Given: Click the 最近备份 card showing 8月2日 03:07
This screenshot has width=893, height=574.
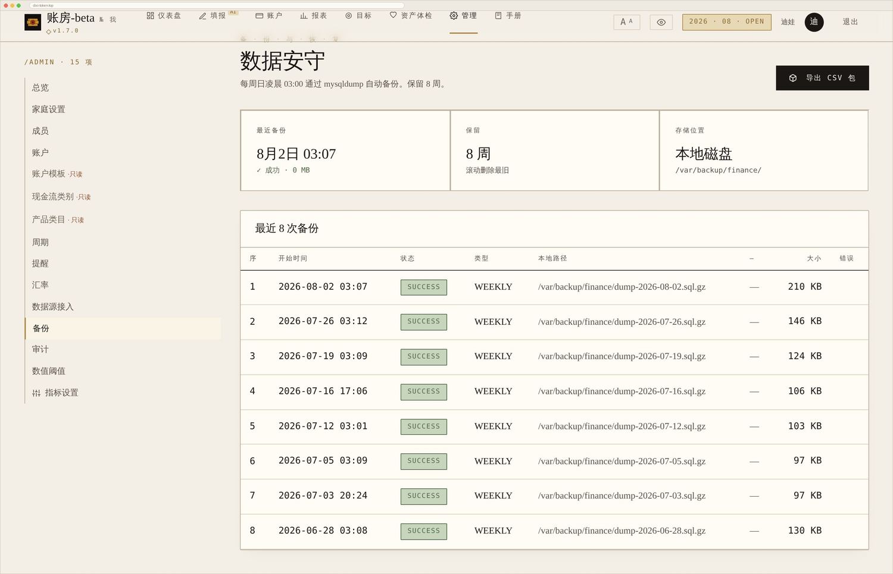Looking at the screenshot, I should pos(345,150).
